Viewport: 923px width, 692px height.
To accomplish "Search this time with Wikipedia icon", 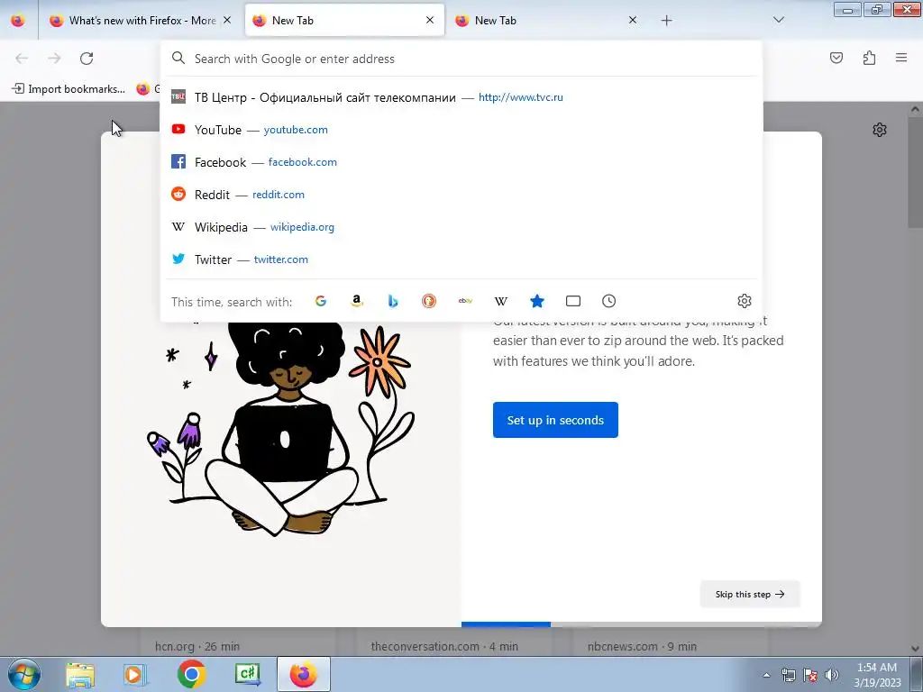I will 501,301.
